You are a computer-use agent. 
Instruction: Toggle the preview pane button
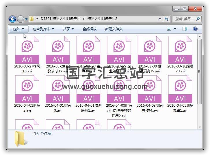(x=185, y=29)
